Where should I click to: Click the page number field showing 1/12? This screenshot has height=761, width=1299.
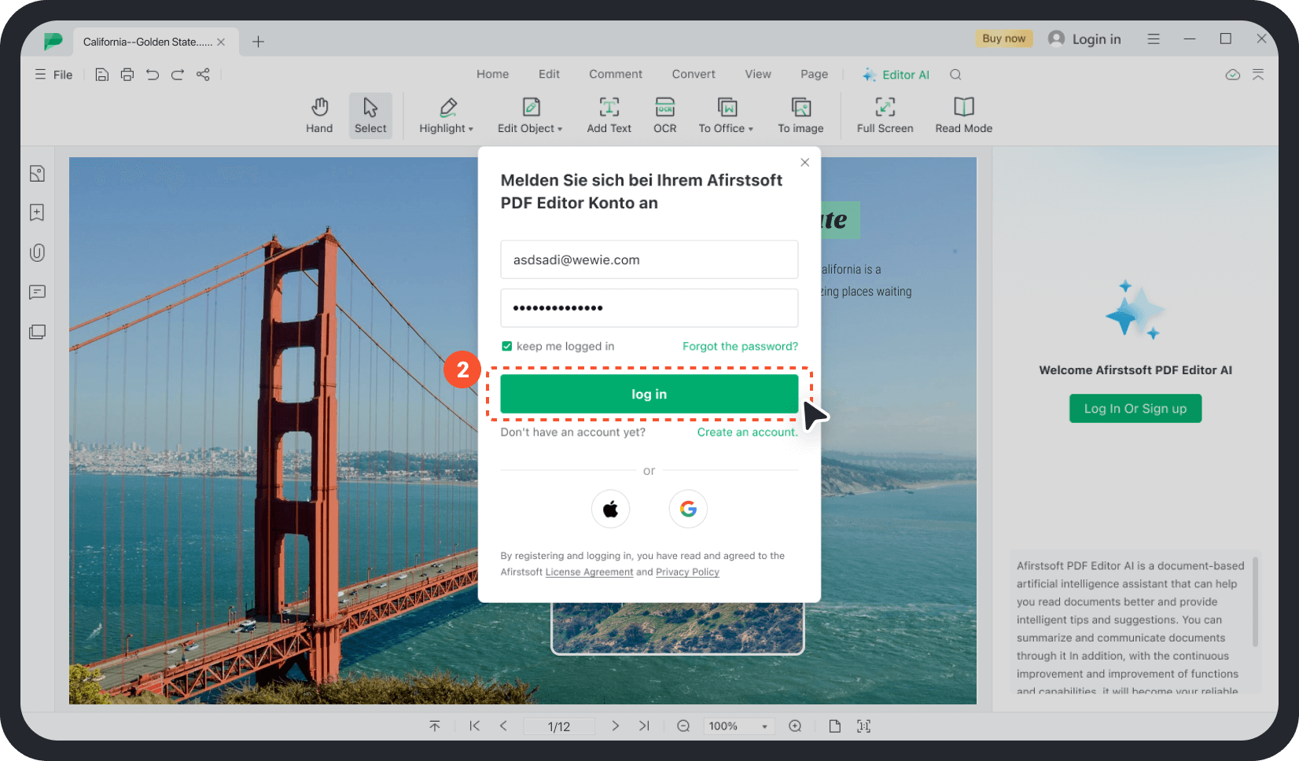559,726
